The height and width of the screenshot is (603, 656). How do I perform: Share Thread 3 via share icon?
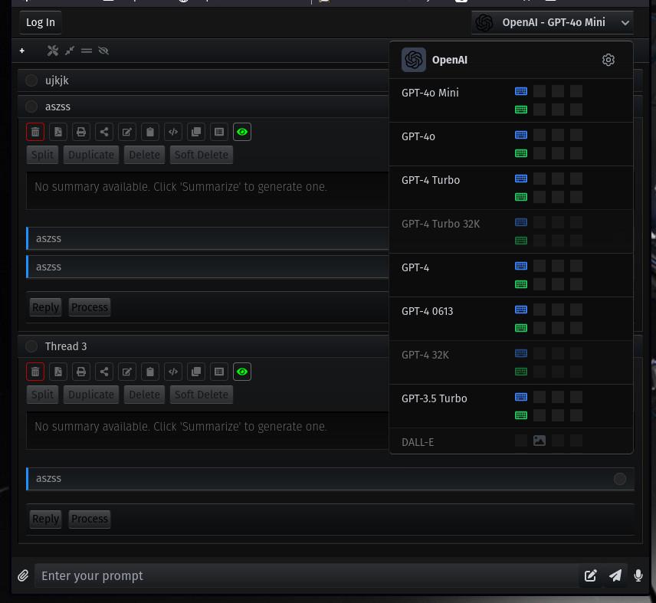coord(104,372)
